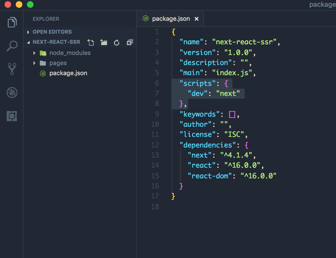Switch to the package.json editor tab

(x=171, y=19)
